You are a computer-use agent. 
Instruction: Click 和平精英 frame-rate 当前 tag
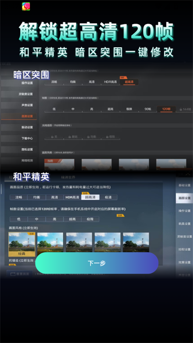pyautogui.click(x=120, y=216)
